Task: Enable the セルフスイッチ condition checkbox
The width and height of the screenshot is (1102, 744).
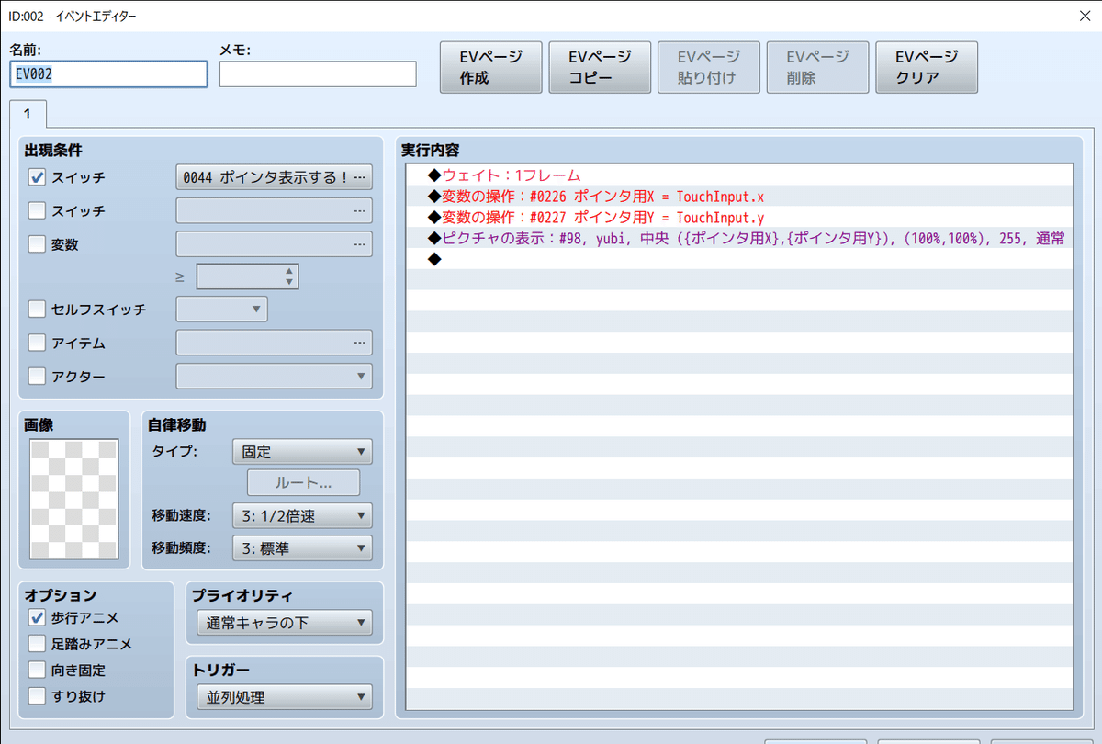Action: coord(38,310)
